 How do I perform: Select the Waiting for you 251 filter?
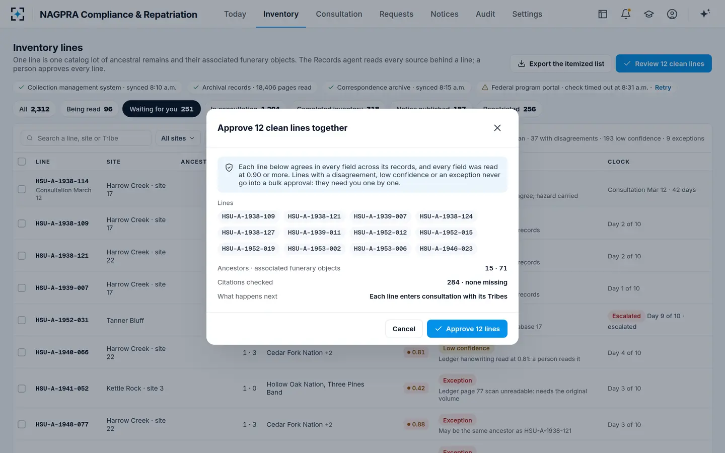pyautogui.click(x=162, y=109)
